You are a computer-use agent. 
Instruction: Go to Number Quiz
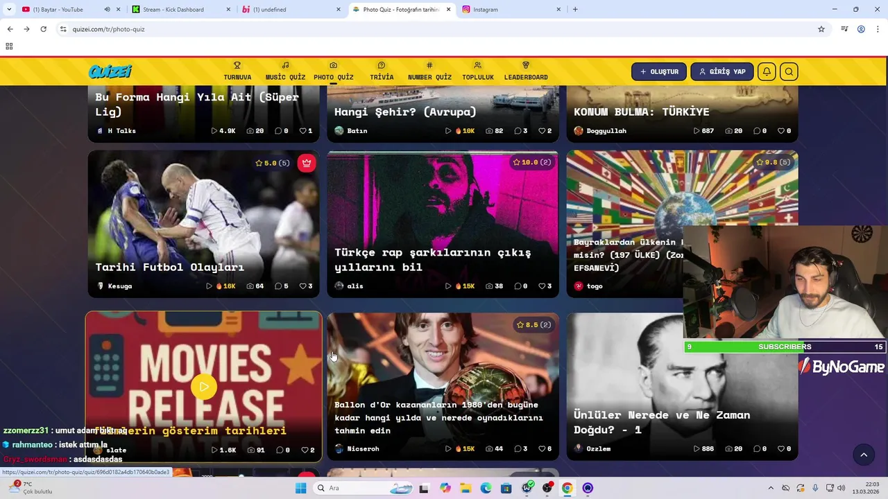429,71
